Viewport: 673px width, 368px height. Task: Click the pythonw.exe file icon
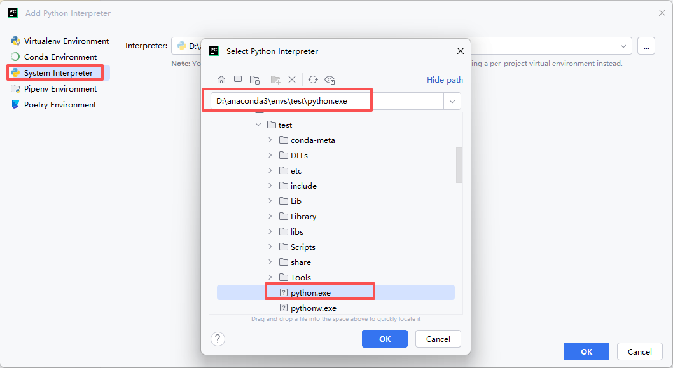click(284, 308)
